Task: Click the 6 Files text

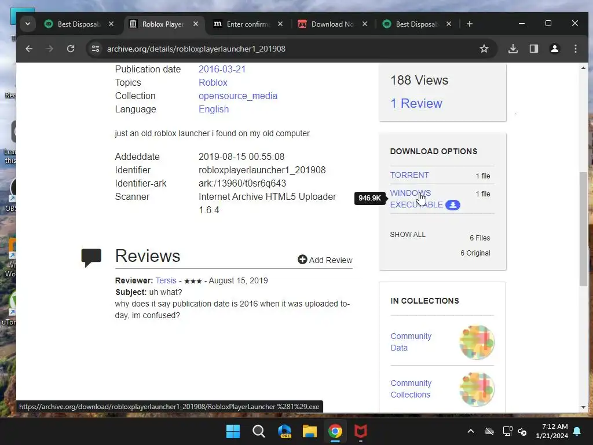Action: pyautogui.click(x=479, y=238)
